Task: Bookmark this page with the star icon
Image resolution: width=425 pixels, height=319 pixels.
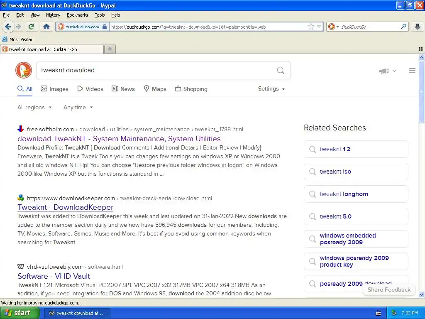Action: point(310,27)
